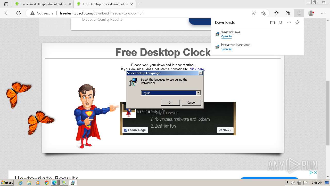Click the network icon in system tray
The image size is (330, 186).
(x=299, y=183)
